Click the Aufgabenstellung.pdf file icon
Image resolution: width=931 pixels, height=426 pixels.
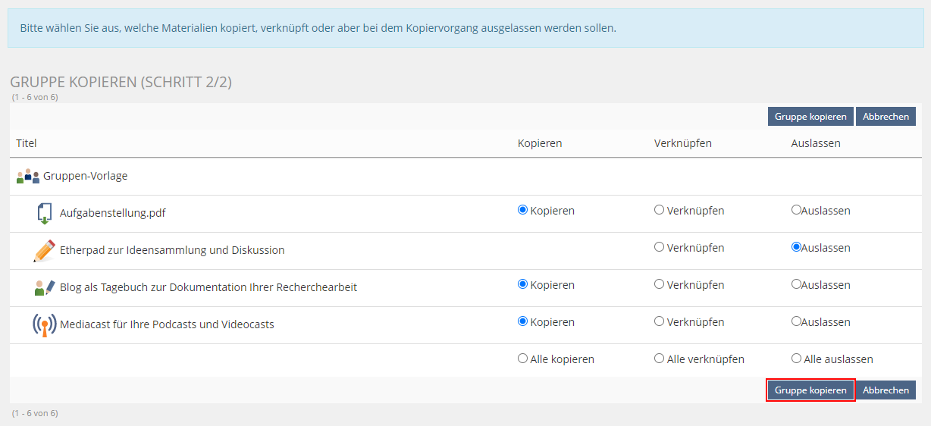pyautogui.click(x=45, y=213)
